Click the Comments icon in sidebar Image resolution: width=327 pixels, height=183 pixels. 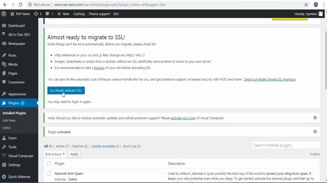click(x=4, y=82)
